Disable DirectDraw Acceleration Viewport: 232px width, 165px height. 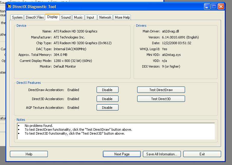click(107, 90)
